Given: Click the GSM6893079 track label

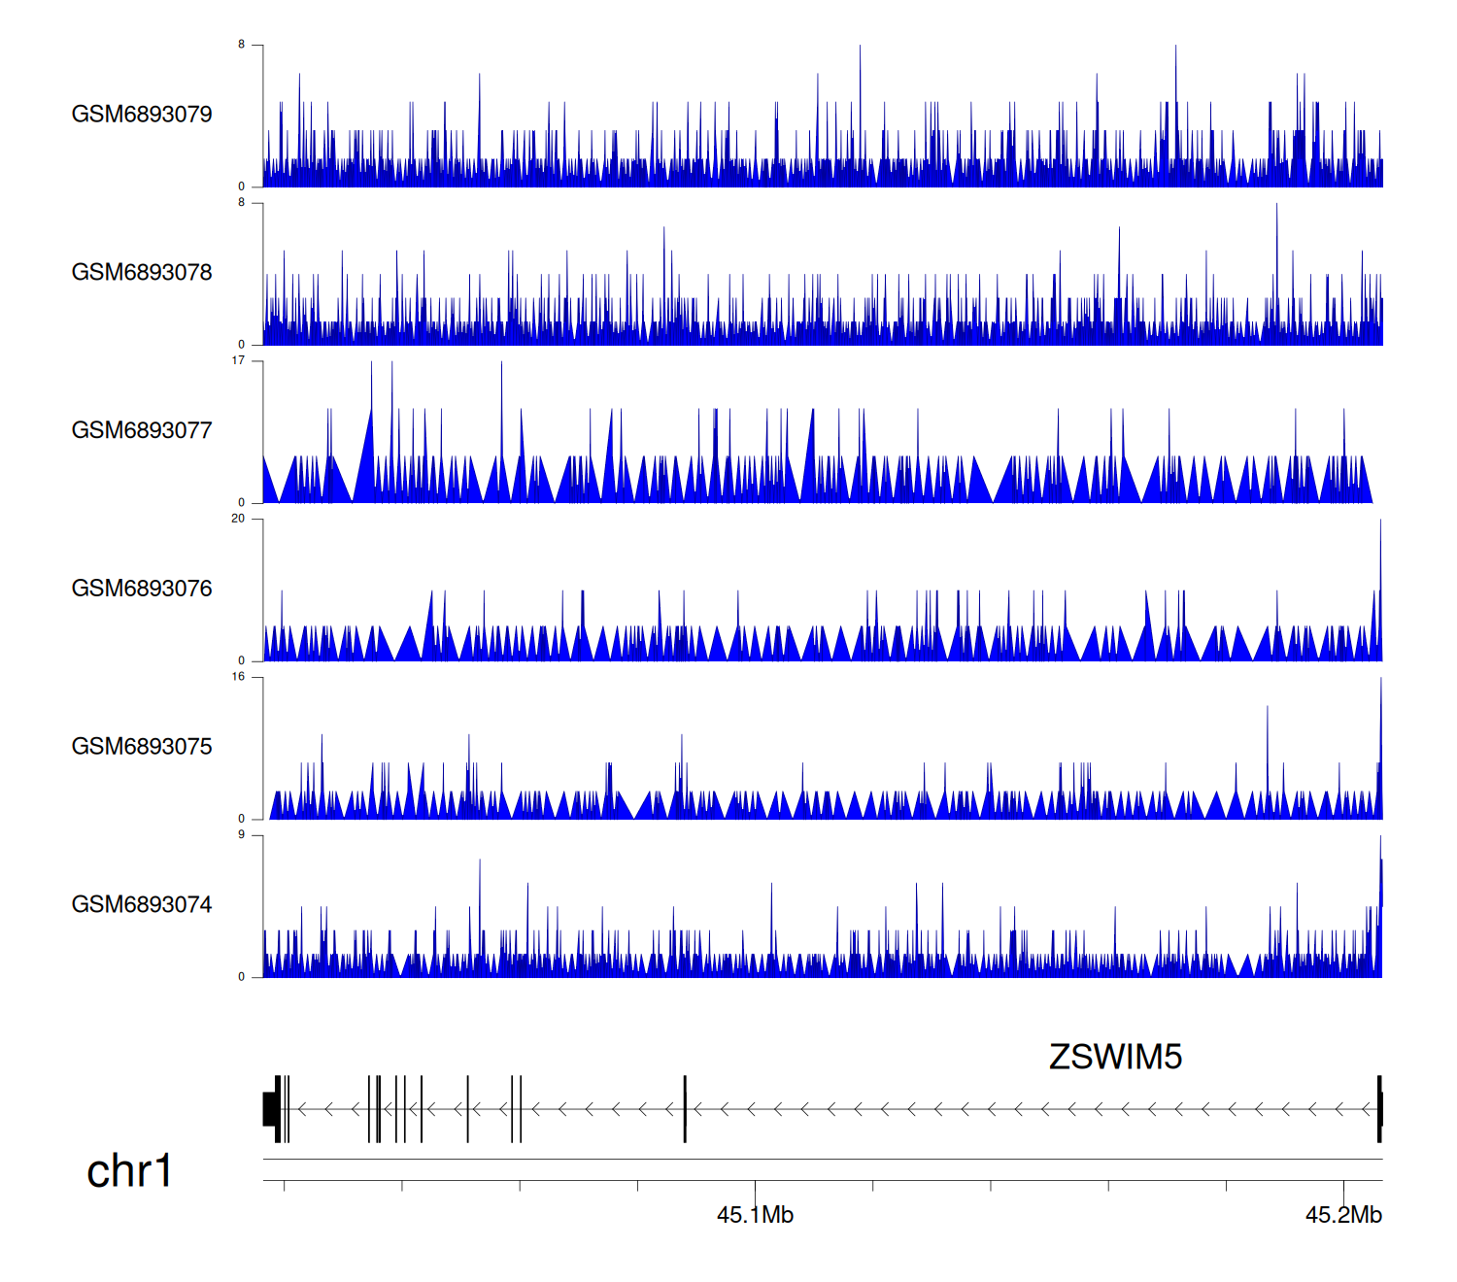Looking at the screenshot, I should (142, 115).
